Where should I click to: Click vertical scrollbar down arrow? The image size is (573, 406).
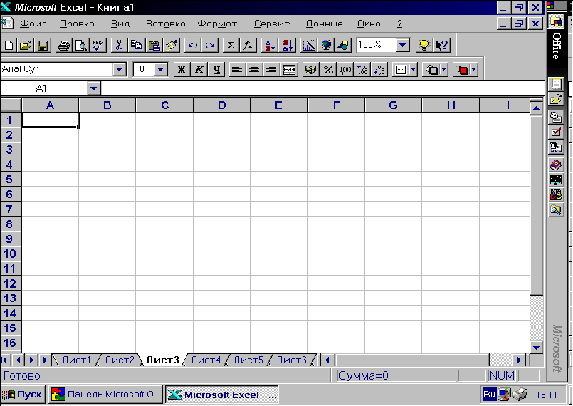point(536,348)
